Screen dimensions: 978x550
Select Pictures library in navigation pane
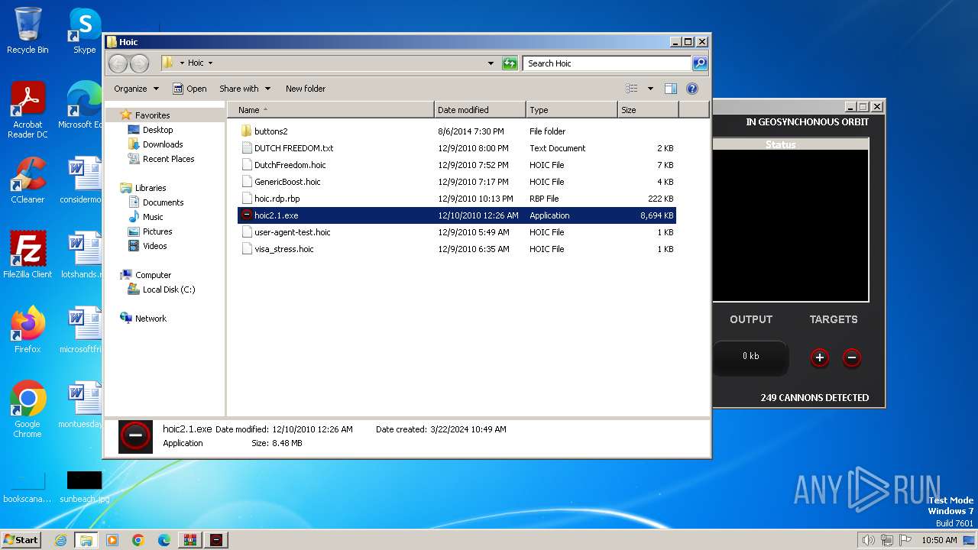point(157,231)
